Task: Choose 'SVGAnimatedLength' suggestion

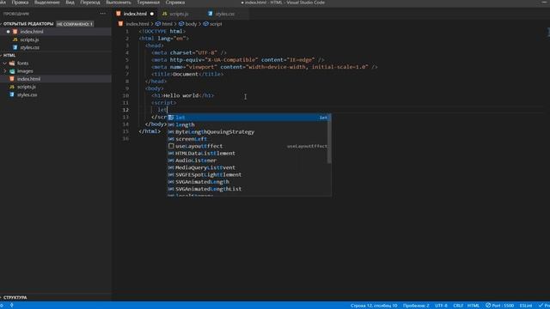Action: (x=248, y=182)
